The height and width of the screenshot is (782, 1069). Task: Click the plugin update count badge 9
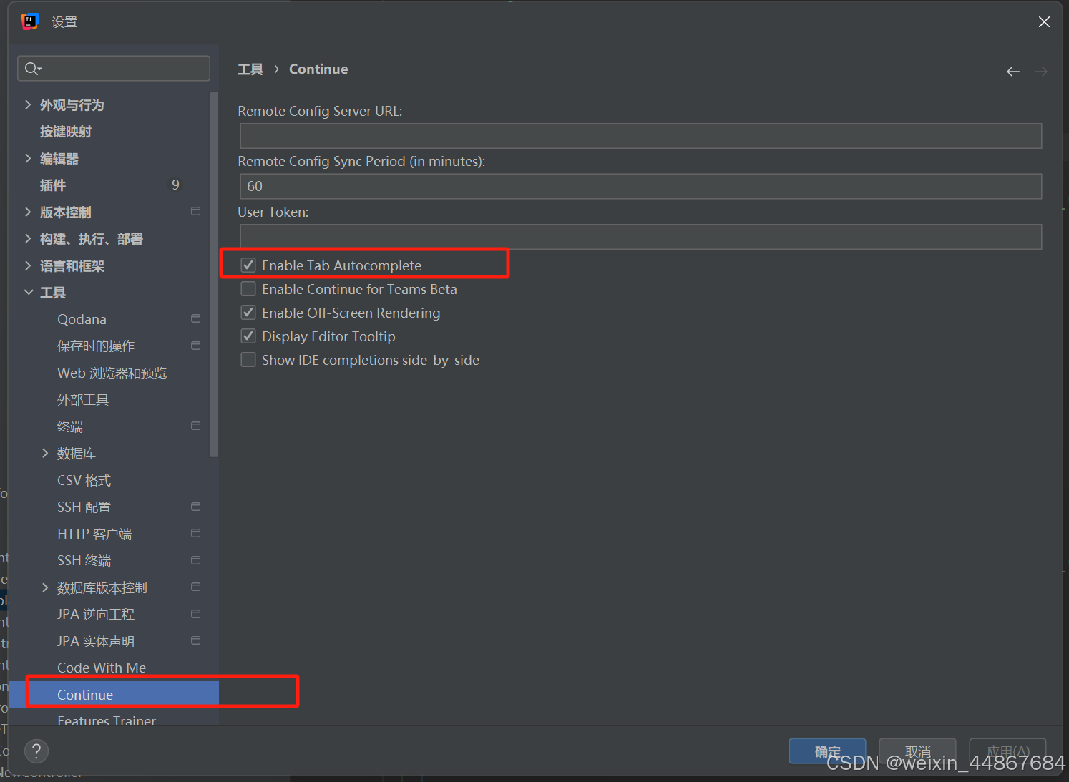coord(175,185)
